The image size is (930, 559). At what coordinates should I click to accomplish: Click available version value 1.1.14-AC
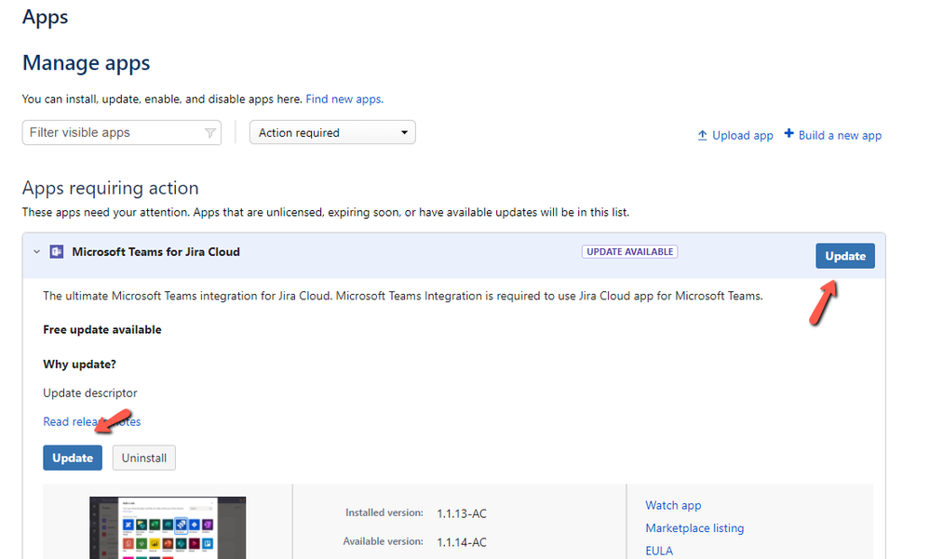462,542
